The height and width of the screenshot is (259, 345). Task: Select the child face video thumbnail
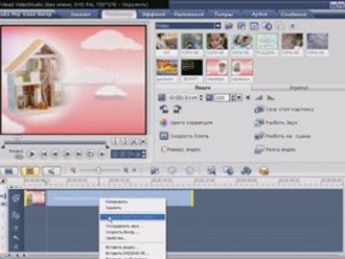[x=217, y=41]
